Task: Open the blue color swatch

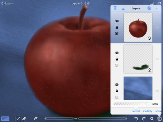Action: 5,119
